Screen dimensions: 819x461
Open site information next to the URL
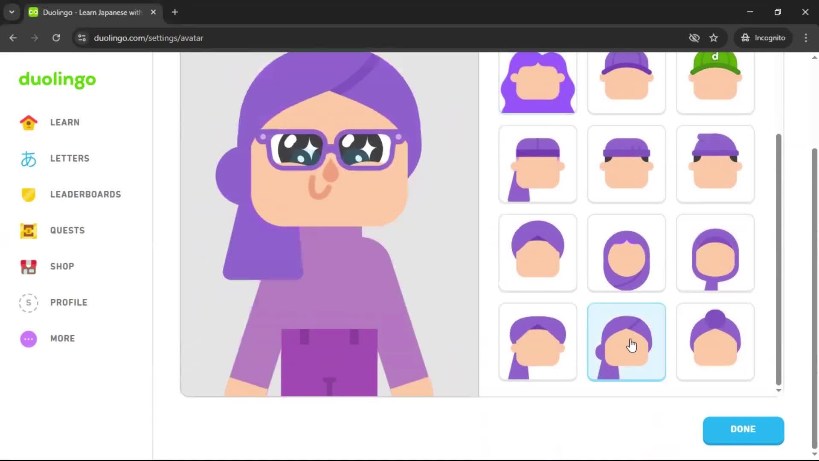pyautogui.click(x=81, y=38)
